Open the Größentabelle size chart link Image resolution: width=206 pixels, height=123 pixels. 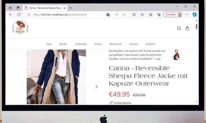[122, 103]
